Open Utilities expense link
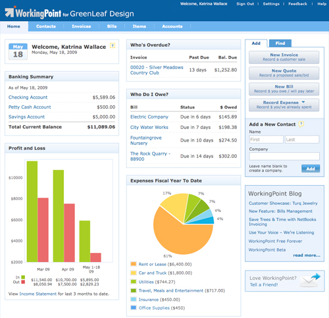Viewport: 329px width, 318px height. (146, 282)
